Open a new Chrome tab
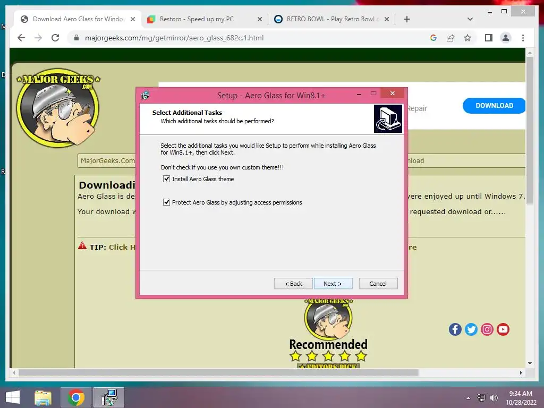The width and height of the screenshot is (544, 408). point(407,20)
